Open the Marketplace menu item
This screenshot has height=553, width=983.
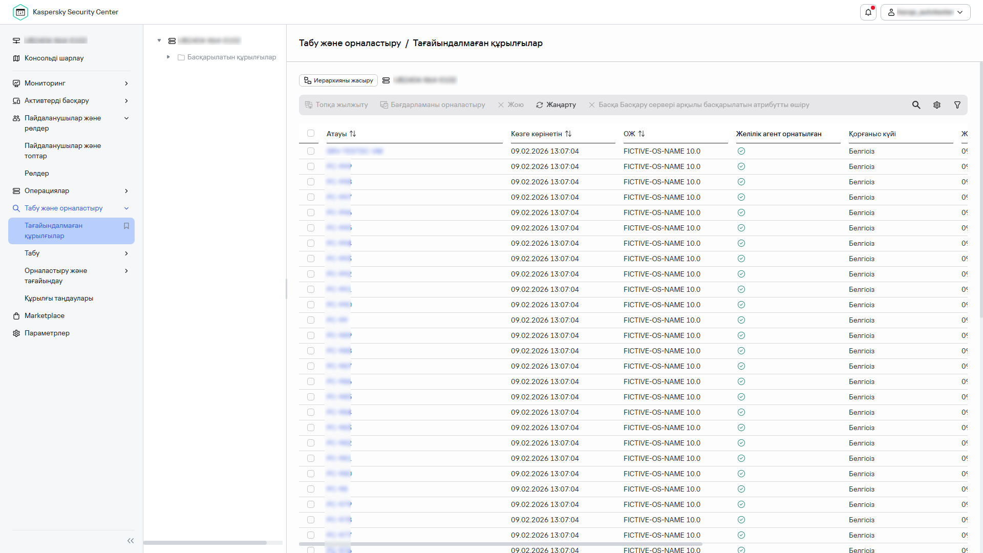pos(45,316)
